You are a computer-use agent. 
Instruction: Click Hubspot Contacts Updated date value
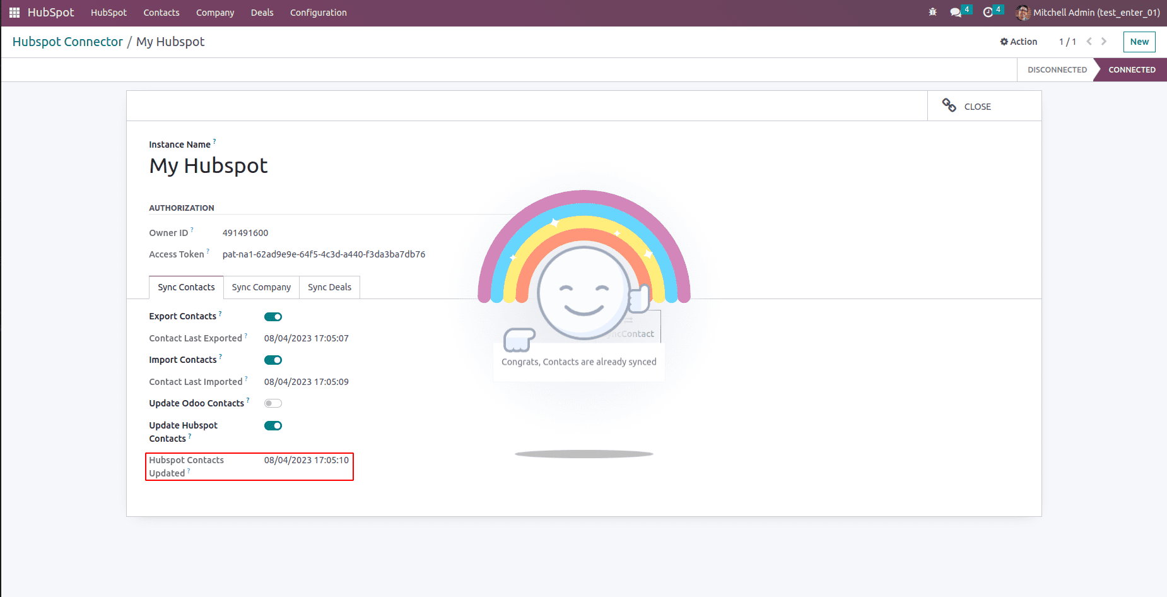pyautogui.click(x=307, y=460)
